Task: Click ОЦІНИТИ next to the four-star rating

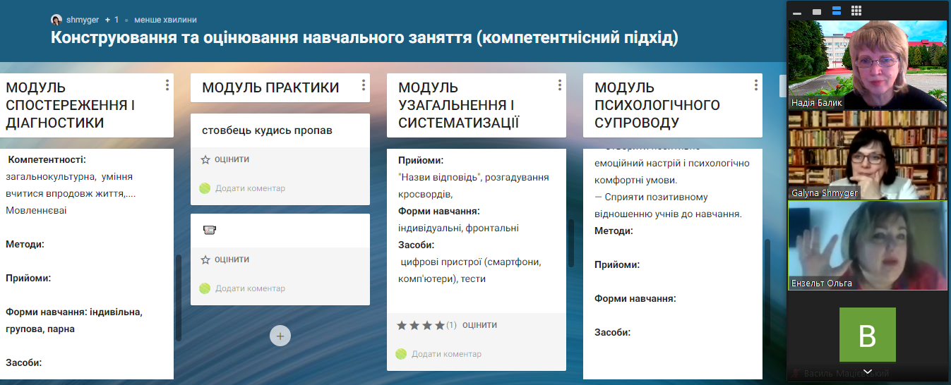Action: pyautogui.click(x=479, y=326)
